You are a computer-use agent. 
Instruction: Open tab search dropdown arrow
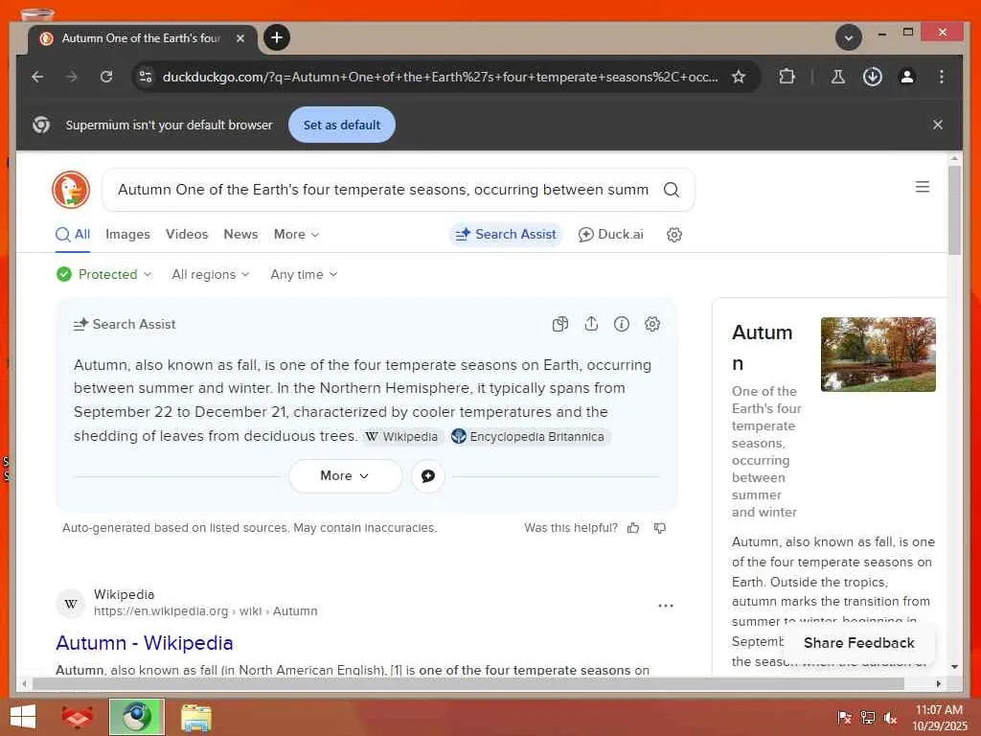(x=849, y=38)
